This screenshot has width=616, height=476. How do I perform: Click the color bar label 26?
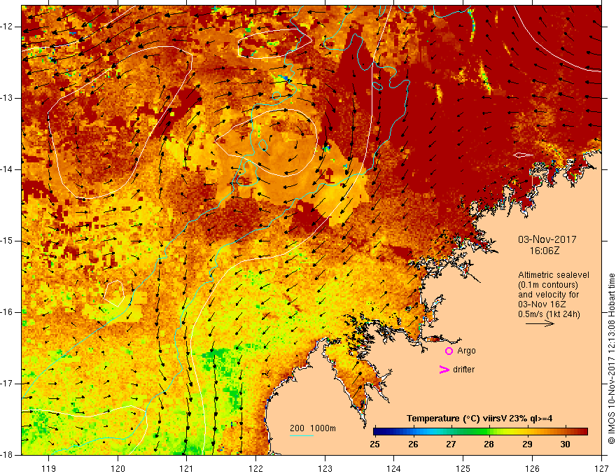pos(413,444)
